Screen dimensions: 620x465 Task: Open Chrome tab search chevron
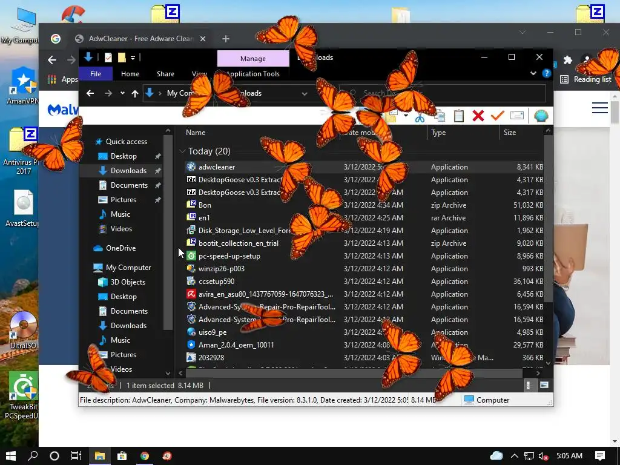click(523, 33)
